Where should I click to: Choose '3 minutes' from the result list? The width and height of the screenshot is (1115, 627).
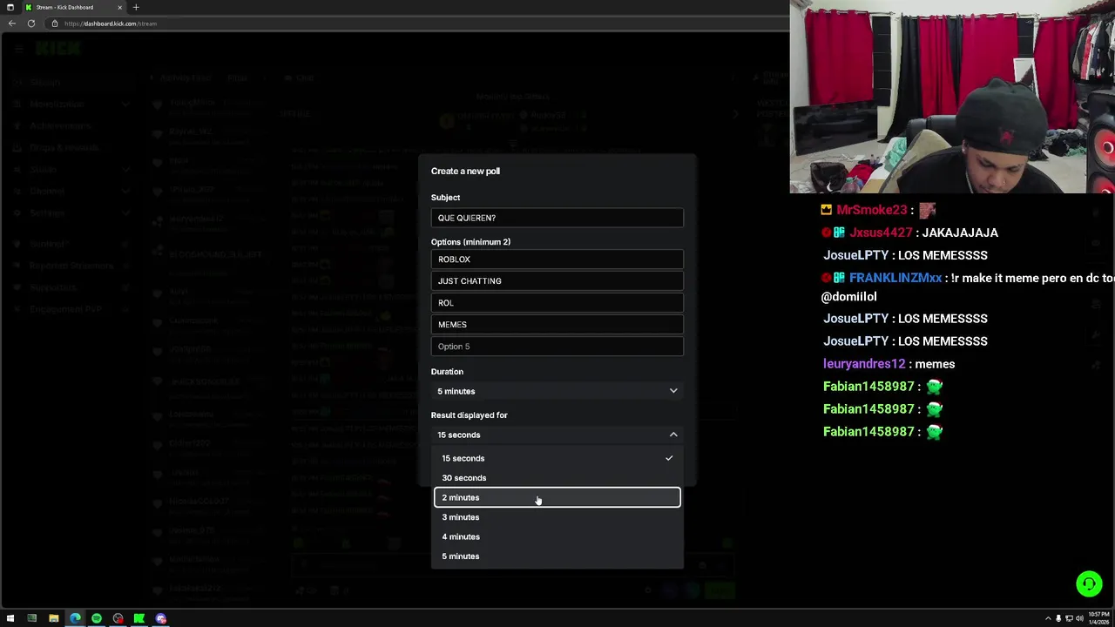557,517
